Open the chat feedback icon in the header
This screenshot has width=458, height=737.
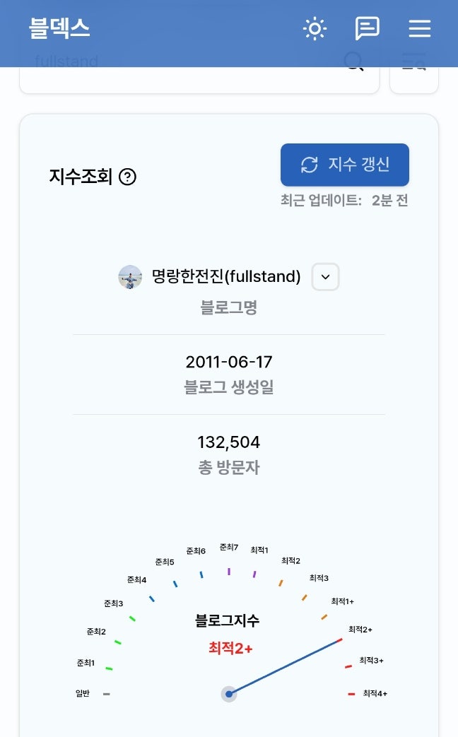coord(367,29)
